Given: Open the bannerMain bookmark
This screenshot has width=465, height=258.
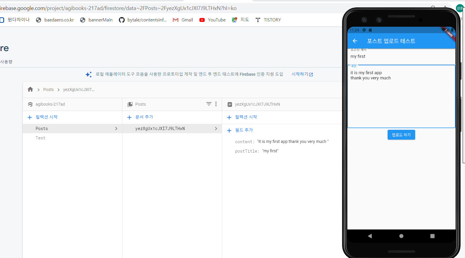Looking at the screenshot, I should (96, 20).
